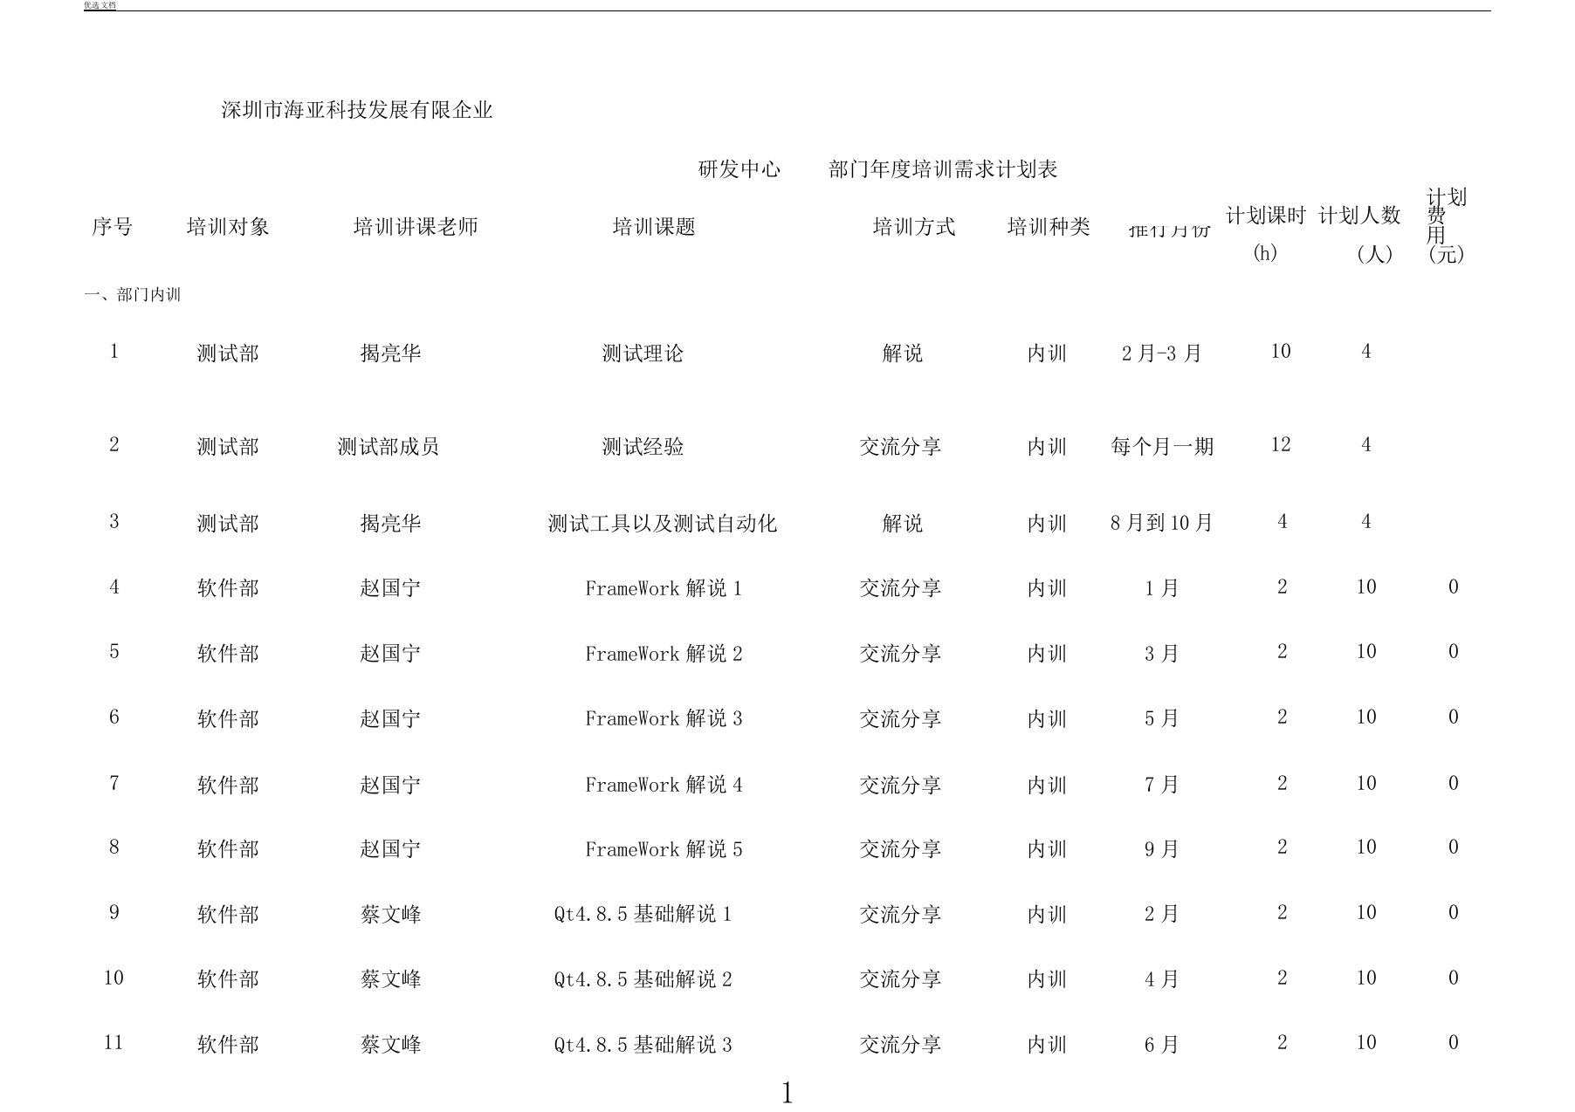Click the 研发中心 heading text

pyautogui.click(x=739, y=169)
